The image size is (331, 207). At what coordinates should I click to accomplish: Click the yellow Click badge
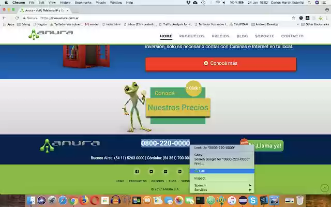pyautogui.click(x=193, y=88)
